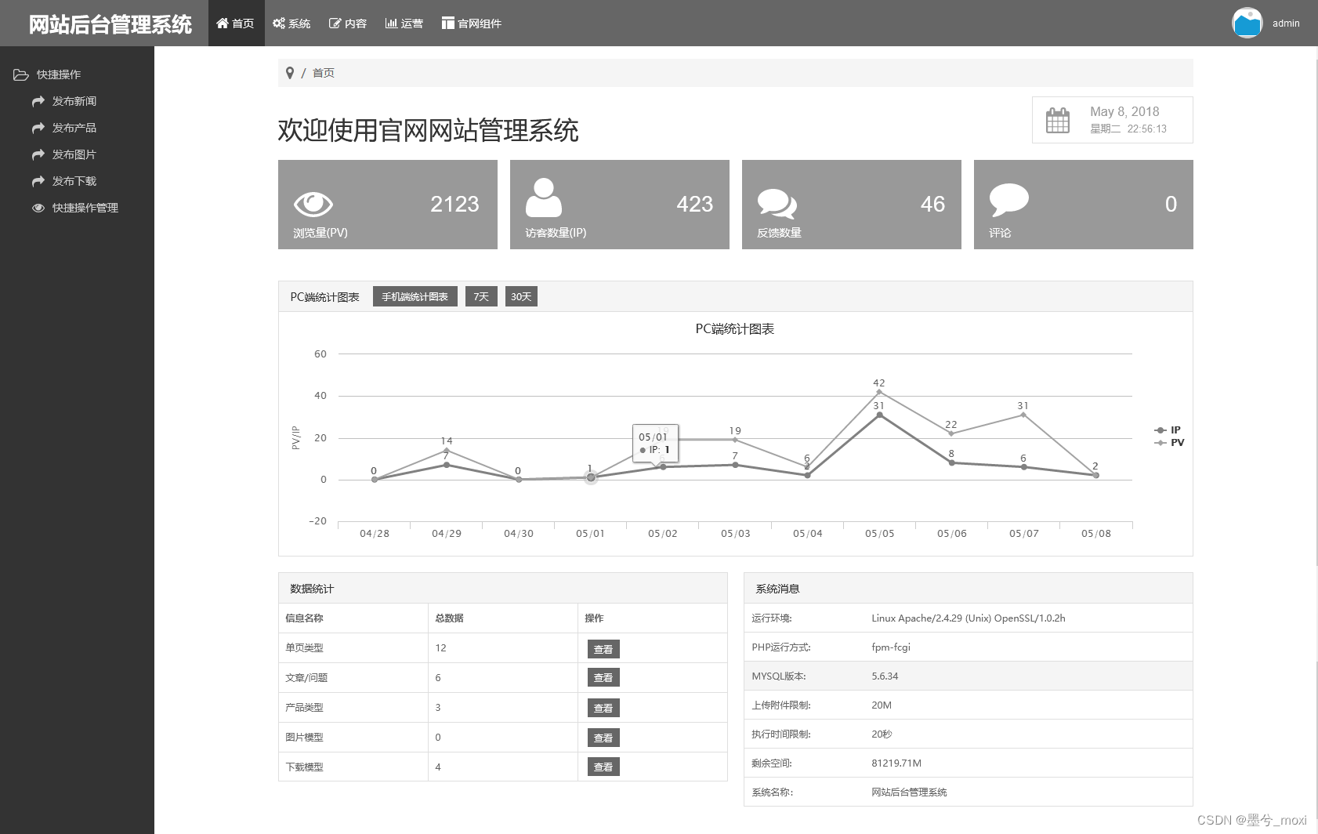Click the bar chart icon on 运营 menu
1318x834 pixels.
pyautogui.click(x=391, y=23)
